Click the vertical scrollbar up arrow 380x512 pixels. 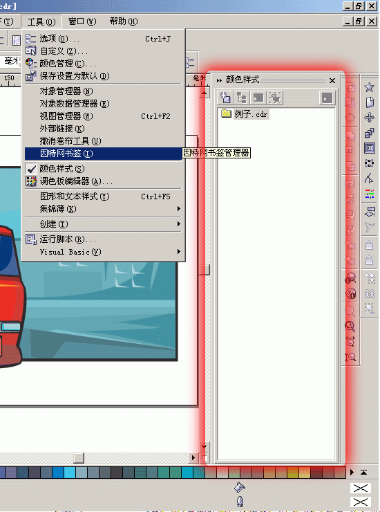pos(205,93)
